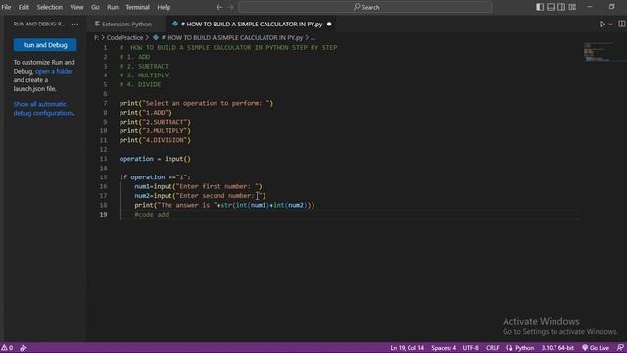627x353 pixels.
Task: Expand the breadcrumb ellipsis symbol segment
Action: (313, 38)
